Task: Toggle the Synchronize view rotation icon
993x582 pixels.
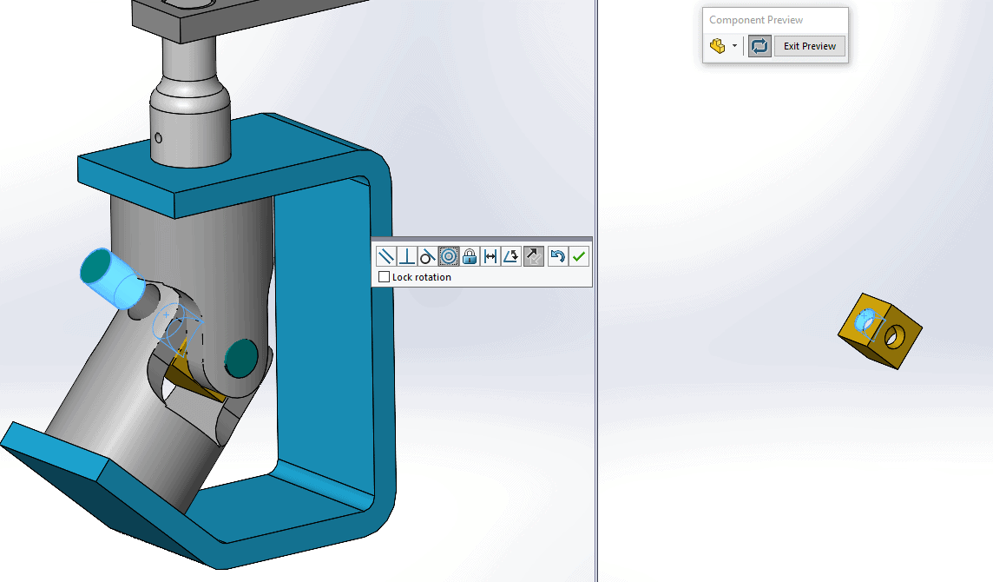Action: coord(760,46)
